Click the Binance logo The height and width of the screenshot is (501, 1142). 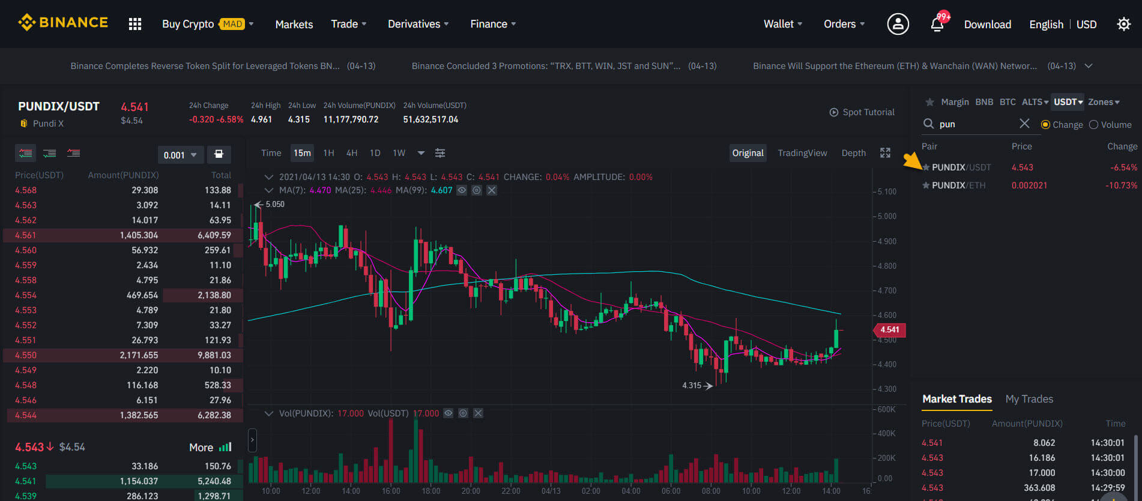[63, 23]
